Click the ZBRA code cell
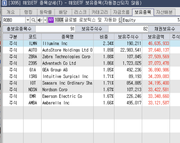Viewport: 180px width, 143px height. coord(33,57)
